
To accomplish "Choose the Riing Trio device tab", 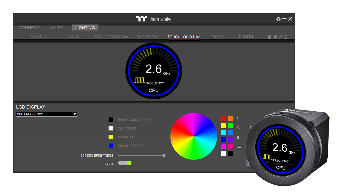I will [x=38, y=37].
